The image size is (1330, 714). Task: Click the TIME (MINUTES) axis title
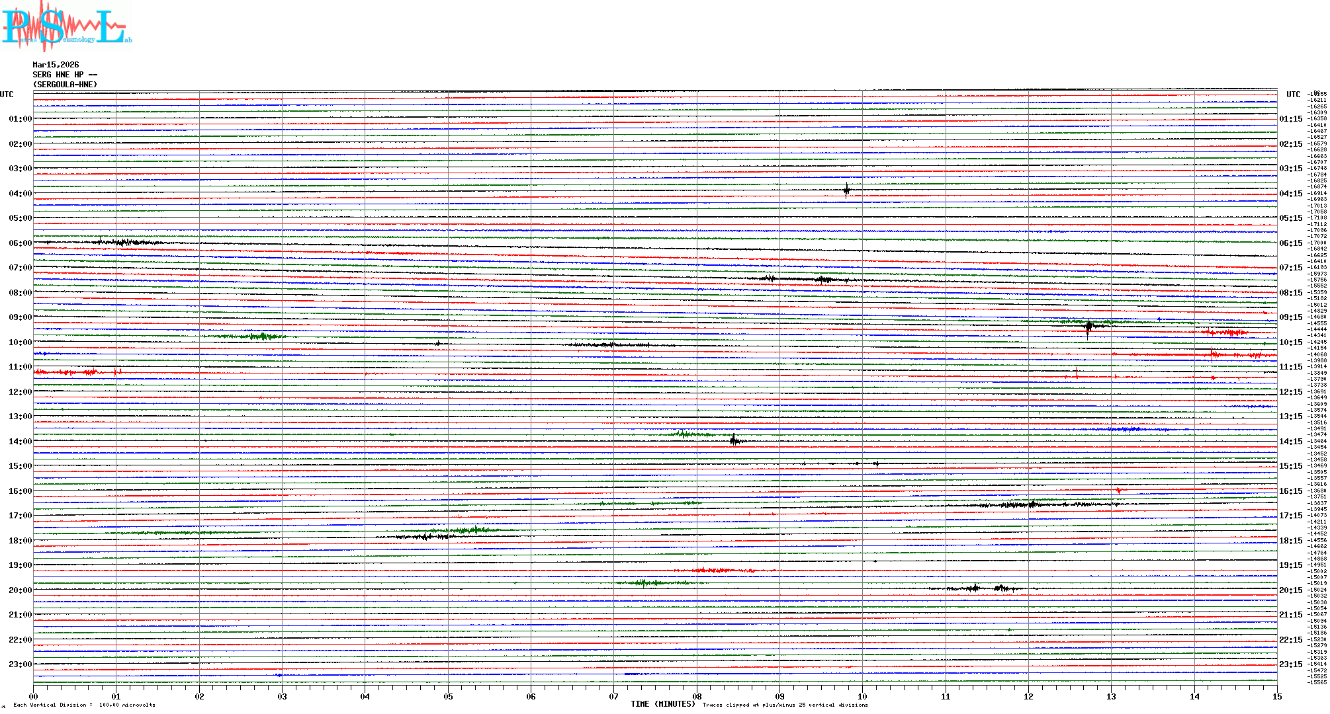point(663,704)
